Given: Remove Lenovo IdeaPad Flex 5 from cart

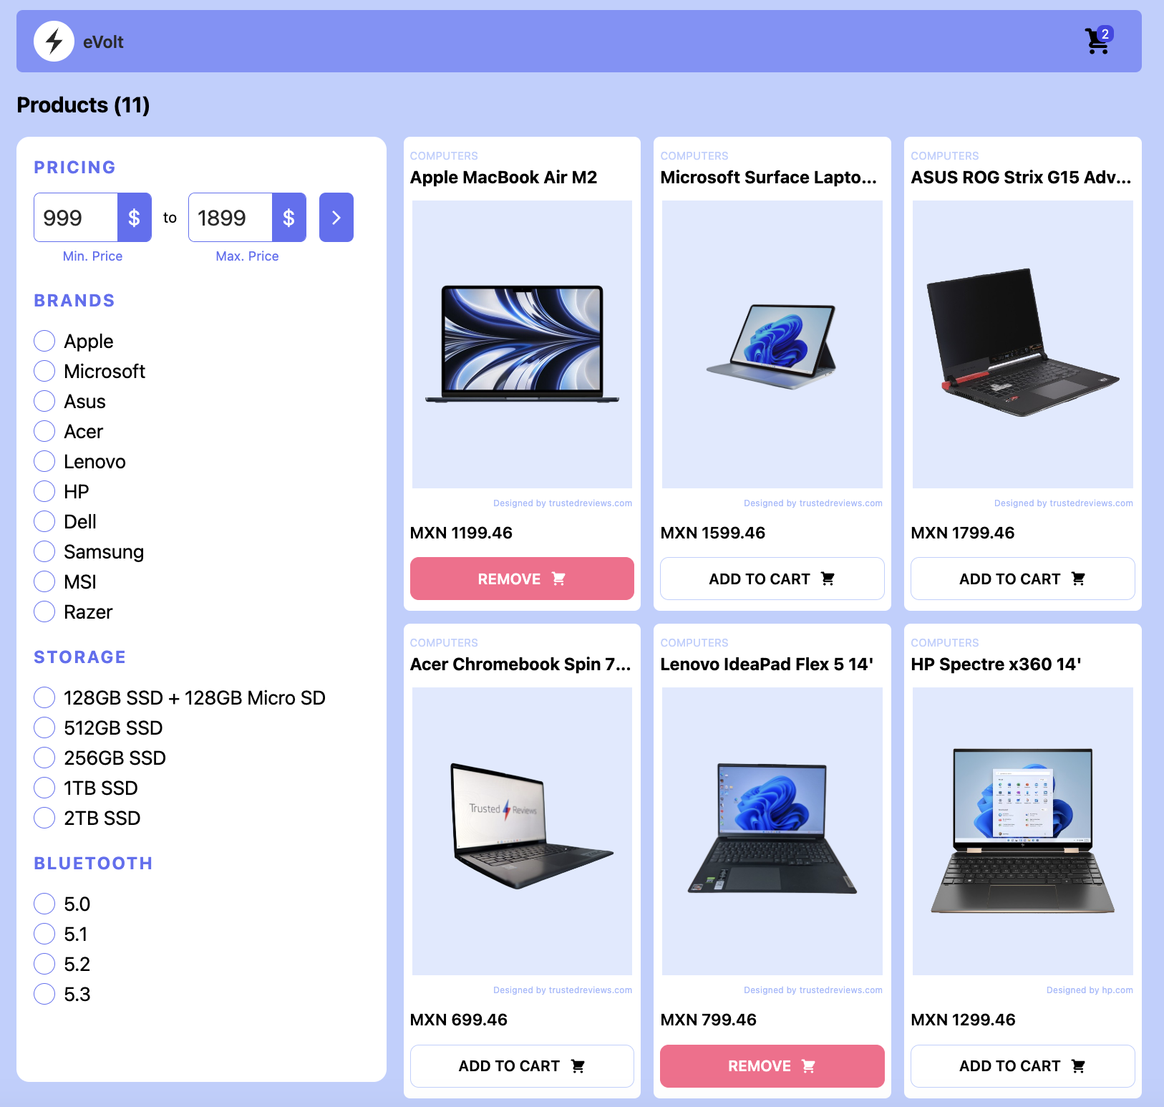Looking at the screenshot, I should 772,1066.
